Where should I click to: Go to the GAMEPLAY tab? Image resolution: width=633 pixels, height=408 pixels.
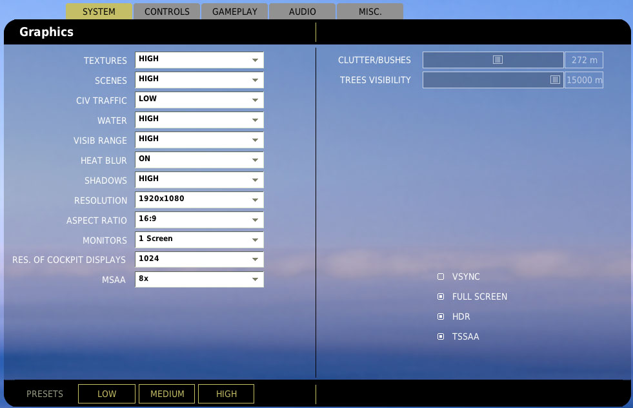(x=234, y=12)
